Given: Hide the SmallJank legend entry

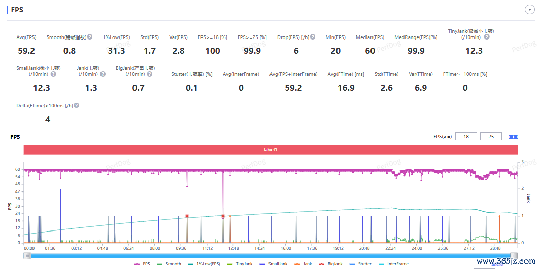Looking at the screenshot, I should [273, 264].
